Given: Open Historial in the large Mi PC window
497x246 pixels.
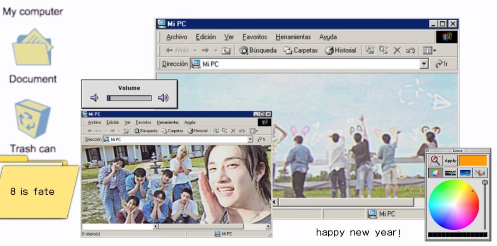Looking at the screenshot, I should tap(340, 50).
